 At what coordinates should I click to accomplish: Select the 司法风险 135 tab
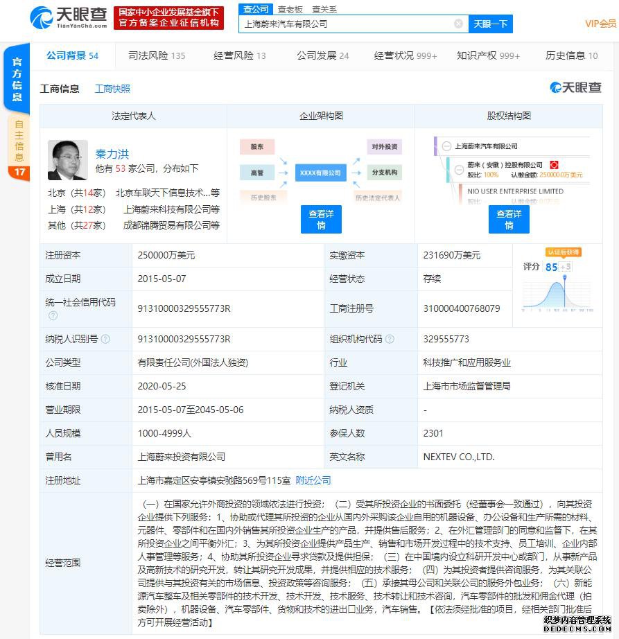157,55
